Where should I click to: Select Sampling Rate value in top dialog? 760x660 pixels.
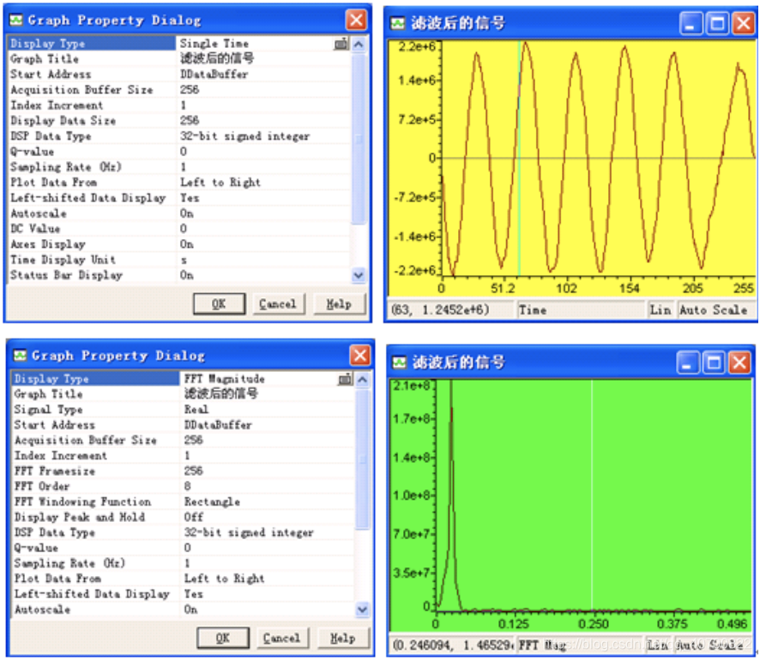point(184,167)
